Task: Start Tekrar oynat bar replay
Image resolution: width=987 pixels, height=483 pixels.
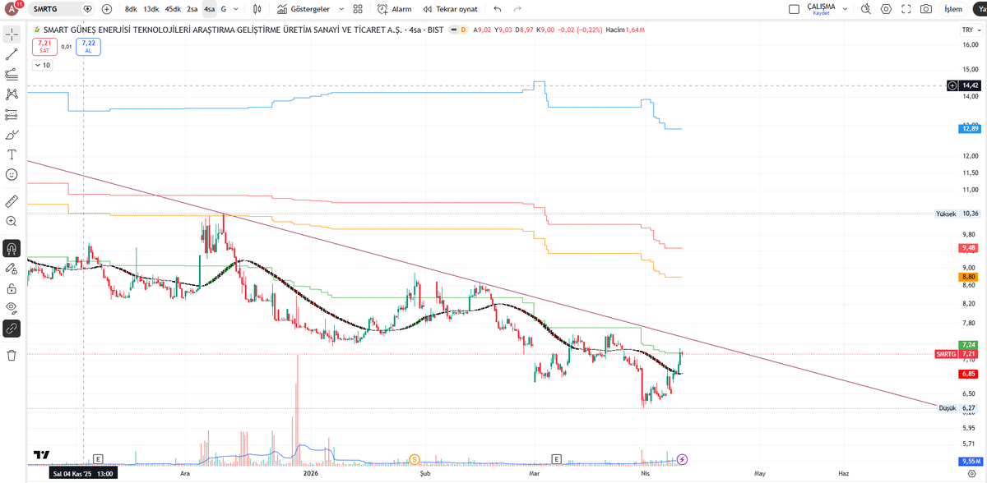Action: pos(451,9)
